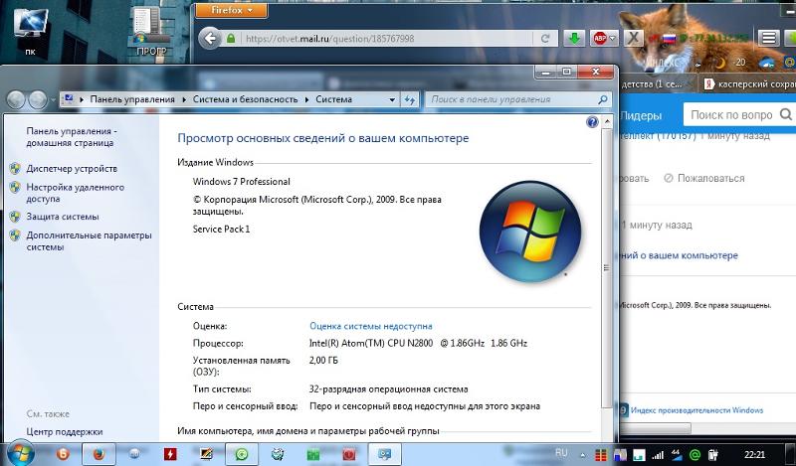Click the Control Panel taskbar button

click(x=384, y=454)
